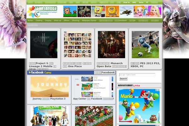189x126 pixels.
Task: Open the Journey Playstation 3 link
Action: 49,99
